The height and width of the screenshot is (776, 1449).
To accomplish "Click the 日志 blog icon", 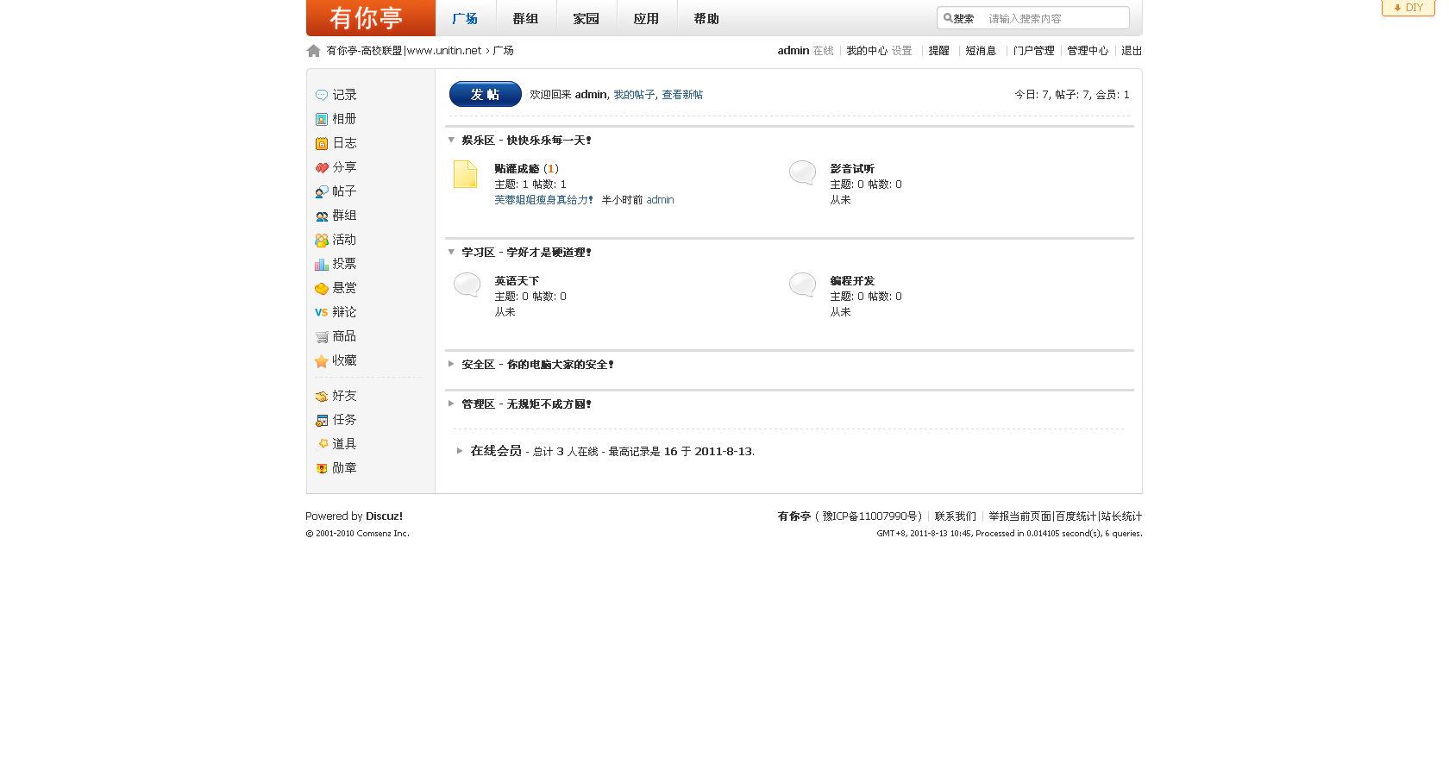I will click(x=322, y=143).
